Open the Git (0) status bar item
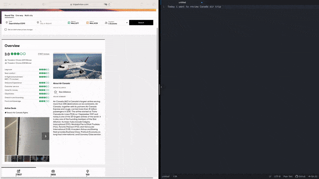Image resolution: width=319 pixels, height=179 pixels. click(x=313, y=176)
